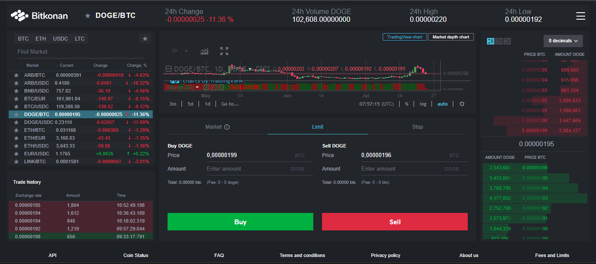
Task: Star the ARB/BTC market row
Action: [x=16, y=75]
